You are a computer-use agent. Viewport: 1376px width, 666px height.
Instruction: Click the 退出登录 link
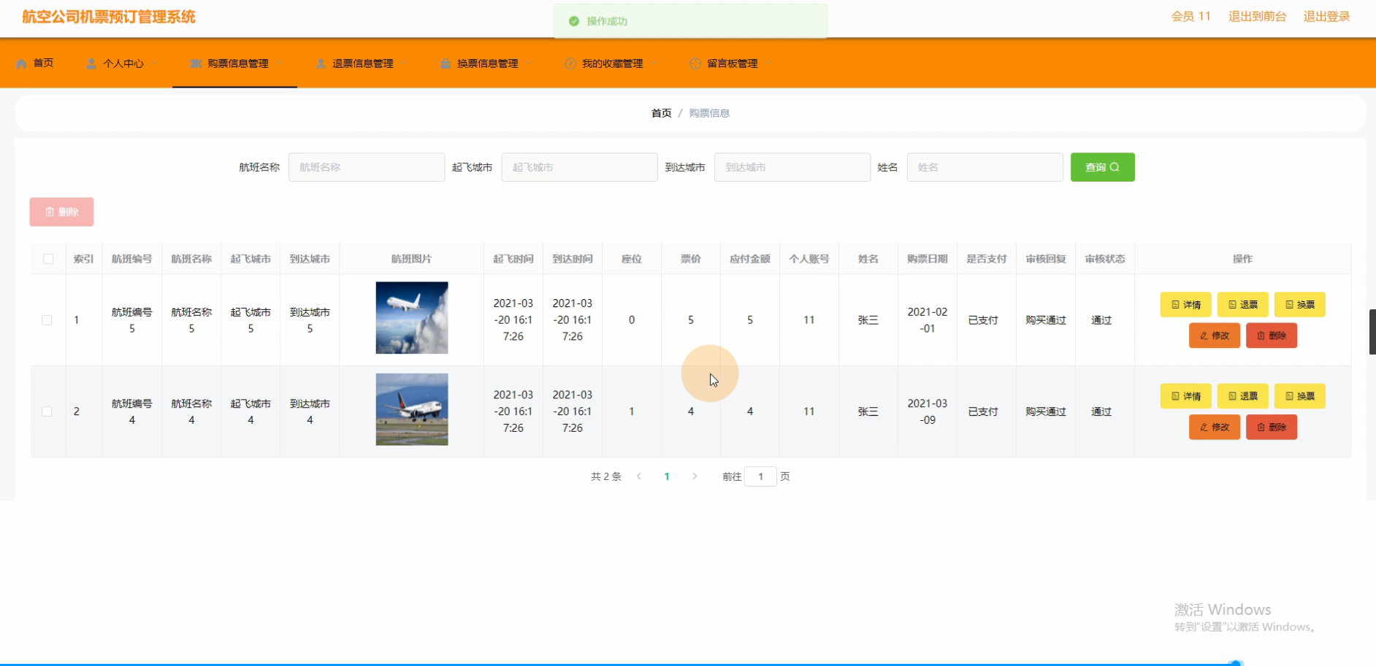point(1326,17)
